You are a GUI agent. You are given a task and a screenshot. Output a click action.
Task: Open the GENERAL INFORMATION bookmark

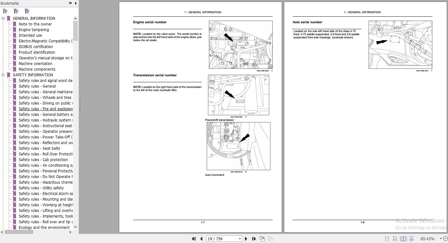pyautogui.click(x=34, y=19)
